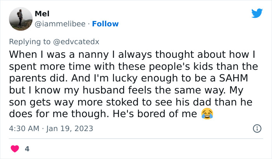This screenshot has width=272, height=159.
Task: Click the laughing-crying emoji in the tweet
Action: coord(207,114)
